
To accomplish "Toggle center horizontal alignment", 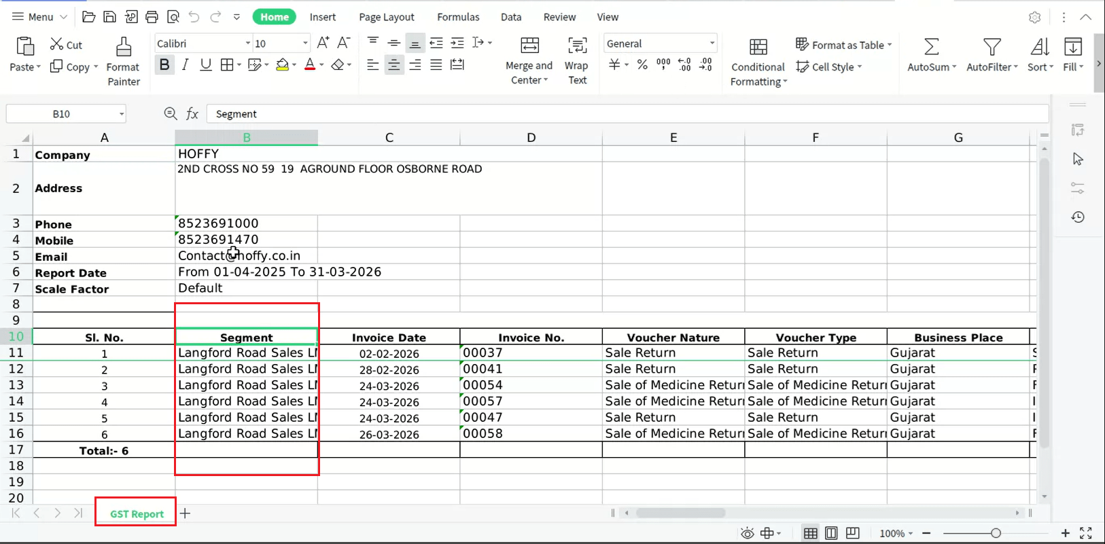I will tap(394, 65).
